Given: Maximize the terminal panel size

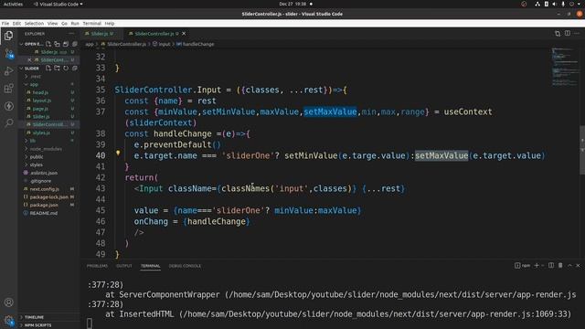Looking at the screenshot, I should [569, 266].
